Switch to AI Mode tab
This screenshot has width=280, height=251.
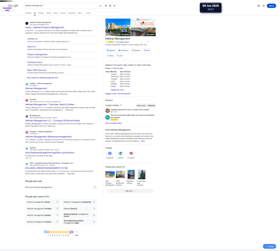tap(28, 13)
